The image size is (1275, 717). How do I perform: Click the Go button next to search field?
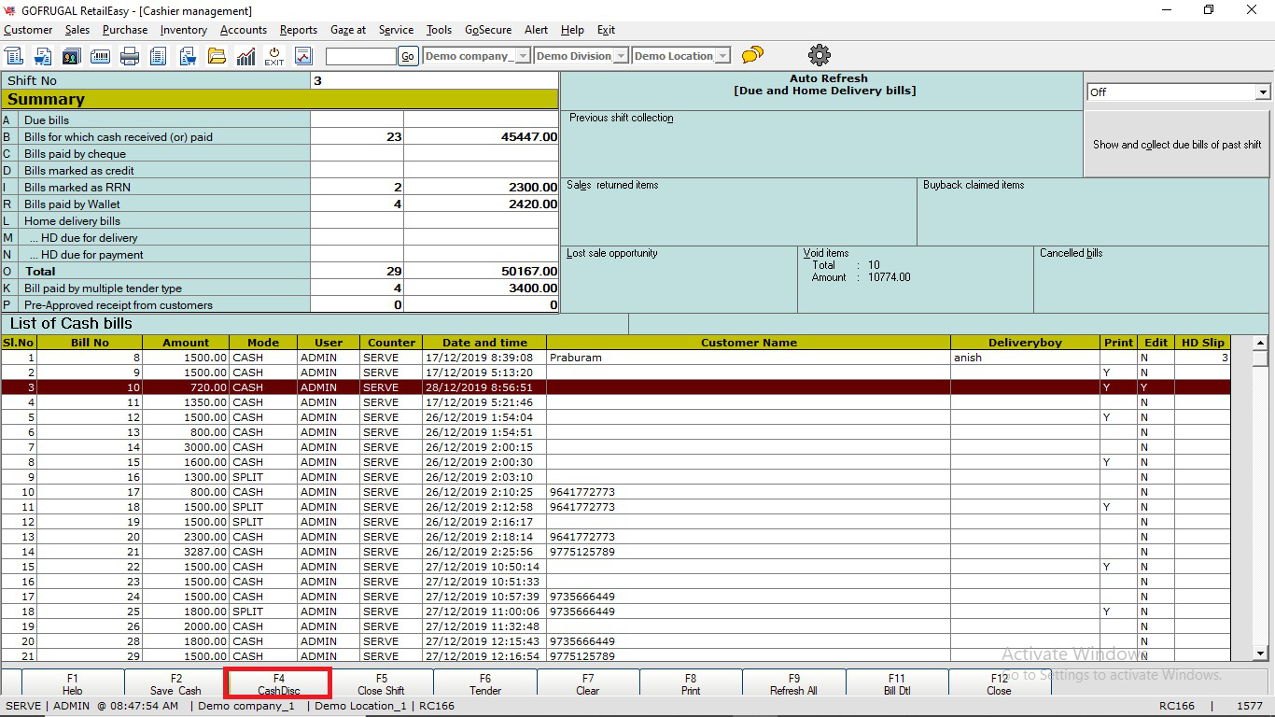point(408,56)
